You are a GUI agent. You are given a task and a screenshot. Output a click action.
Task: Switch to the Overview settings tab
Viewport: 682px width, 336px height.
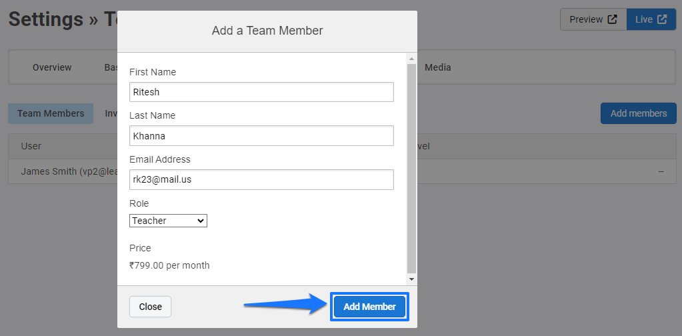point(52,67)
